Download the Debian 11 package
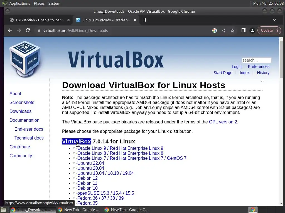 pos(87,183)
